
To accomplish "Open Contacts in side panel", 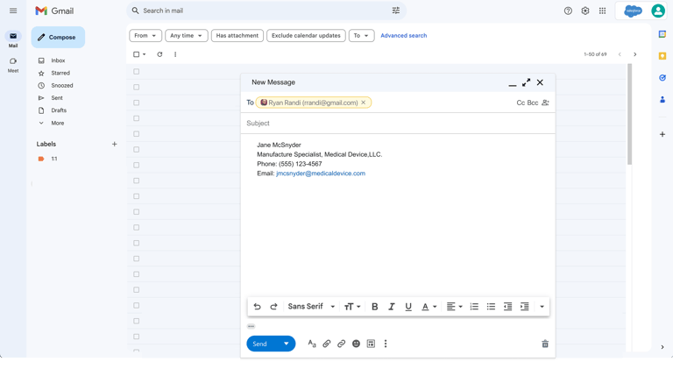I will pos(662,100).
